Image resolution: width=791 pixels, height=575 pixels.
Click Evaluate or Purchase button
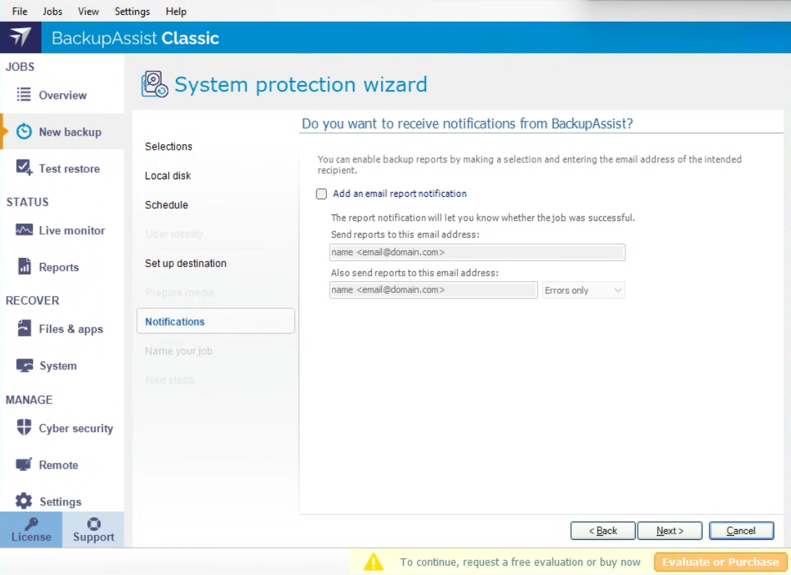(x=720, y=562)
